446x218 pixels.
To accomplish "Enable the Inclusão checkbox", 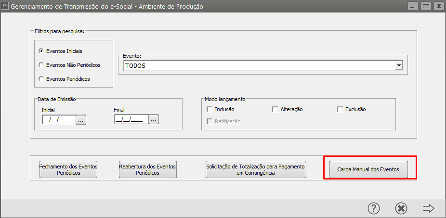I will [210, 109].
